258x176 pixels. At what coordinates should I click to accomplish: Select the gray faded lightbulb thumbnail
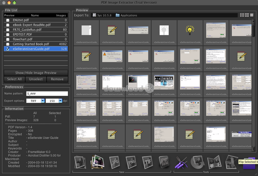[x=164, y=30]
